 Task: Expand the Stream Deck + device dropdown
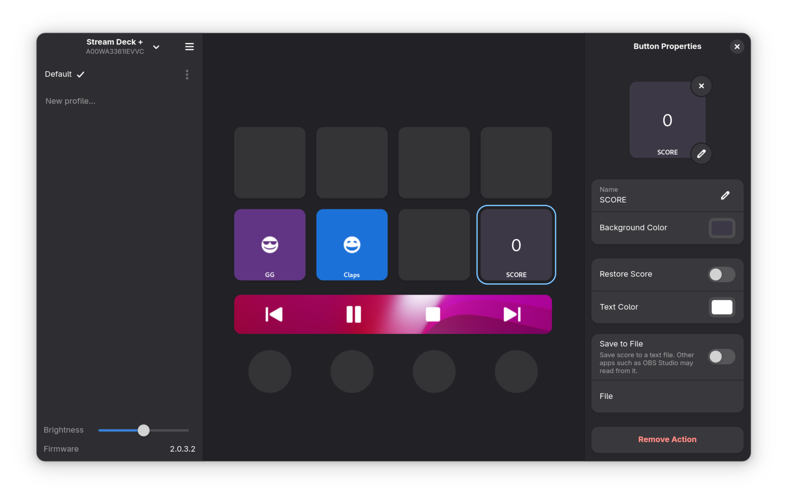(x=156, y=47)
